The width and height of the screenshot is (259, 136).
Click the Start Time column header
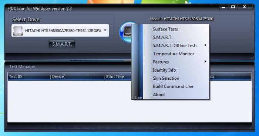[118, 76]
